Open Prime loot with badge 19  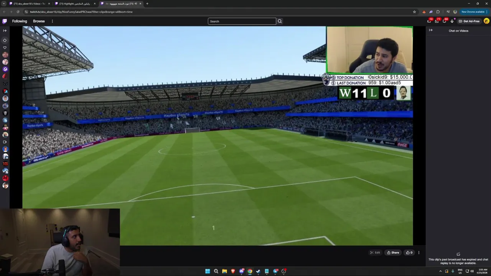pos(429,21)
